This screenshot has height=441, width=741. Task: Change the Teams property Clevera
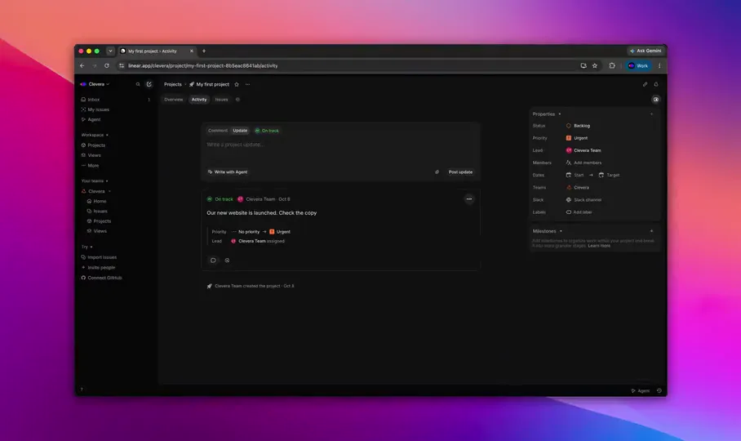tap(578, 187)
